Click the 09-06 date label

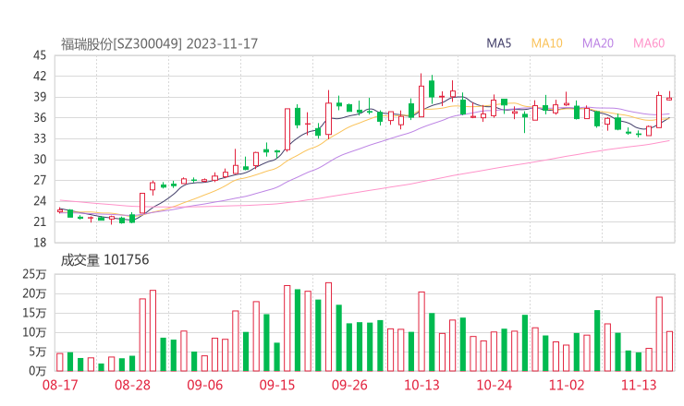pos(204,385)
